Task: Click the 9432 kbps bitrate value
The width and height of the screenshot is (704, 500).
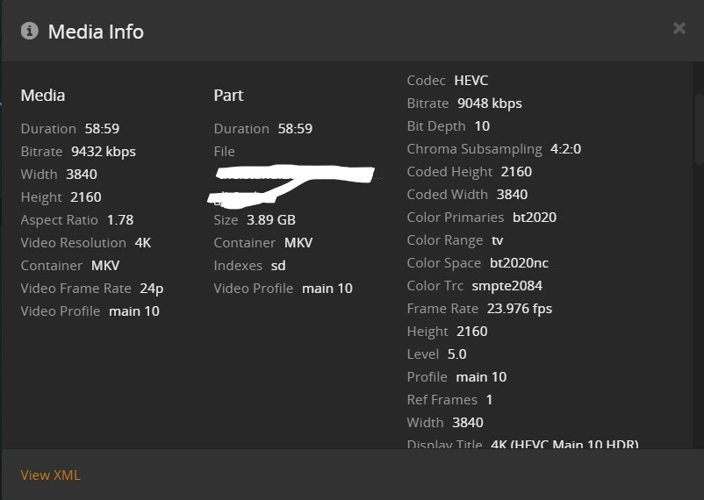Action: tap(104, 151)
